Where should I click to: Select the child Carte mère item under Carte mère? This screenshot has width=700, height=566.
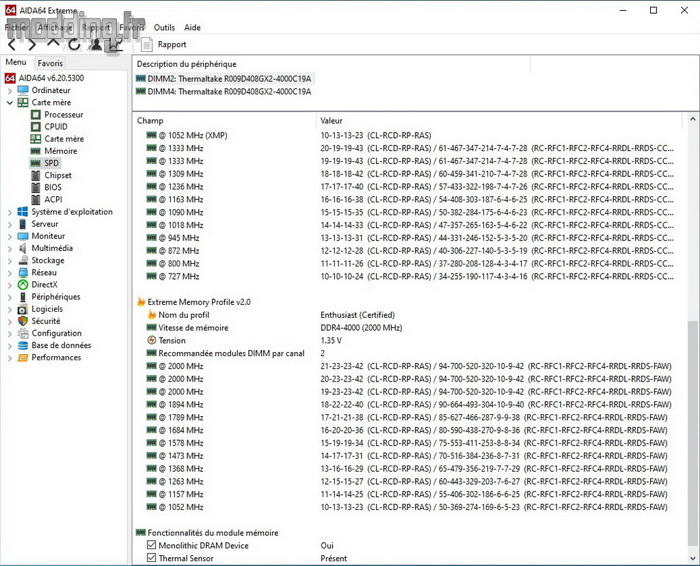pos(64,139)
